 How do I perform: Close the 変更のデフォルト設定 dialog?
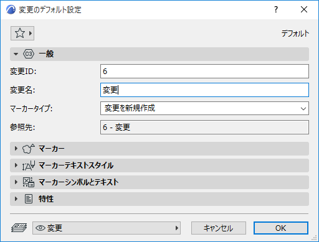[x=304, y=9]
